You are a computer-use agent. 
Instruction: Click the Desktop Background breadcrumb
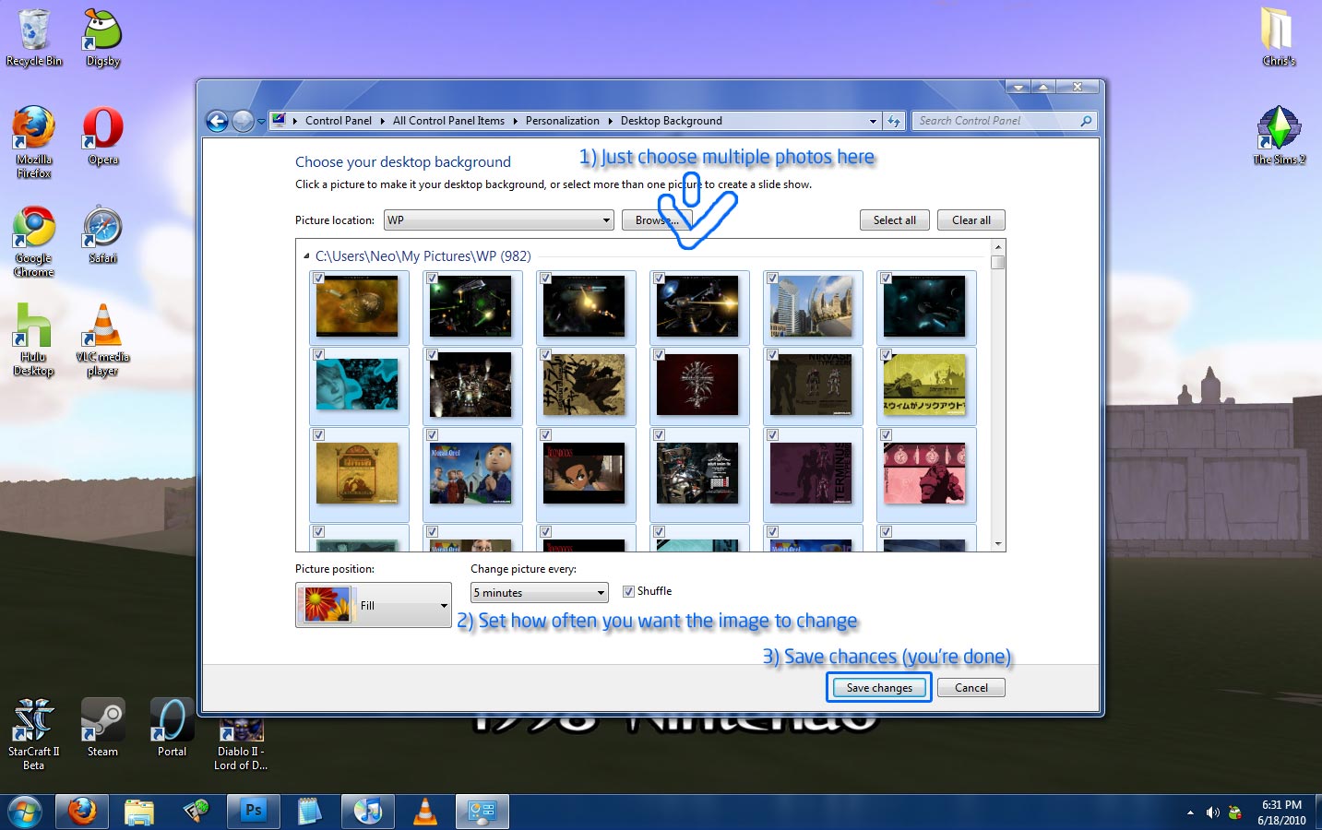click(672, 121)
